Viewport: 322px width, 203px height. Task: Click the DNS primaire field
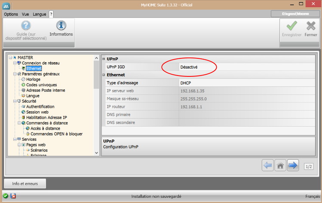(247, 115)
